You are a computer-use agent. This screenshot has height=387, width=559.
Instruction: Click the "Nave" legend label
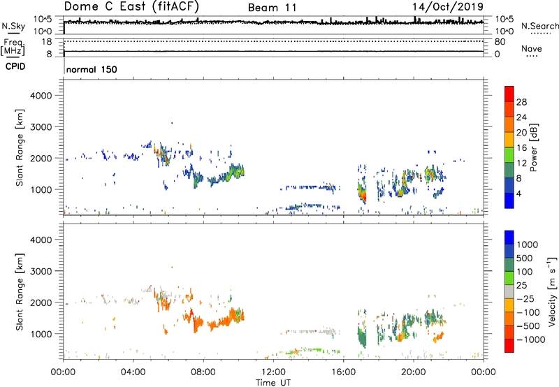532,48
